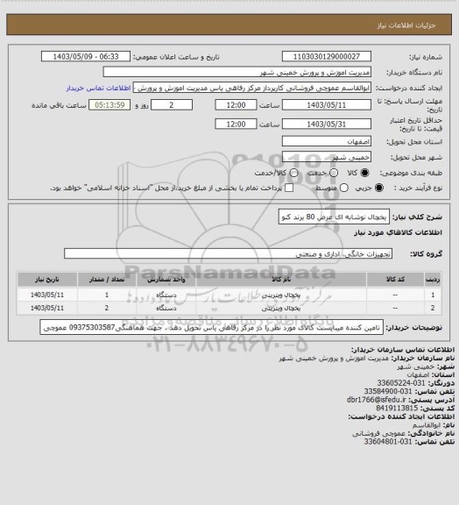Click the کد کالا column header

click(x=395, y=279)
